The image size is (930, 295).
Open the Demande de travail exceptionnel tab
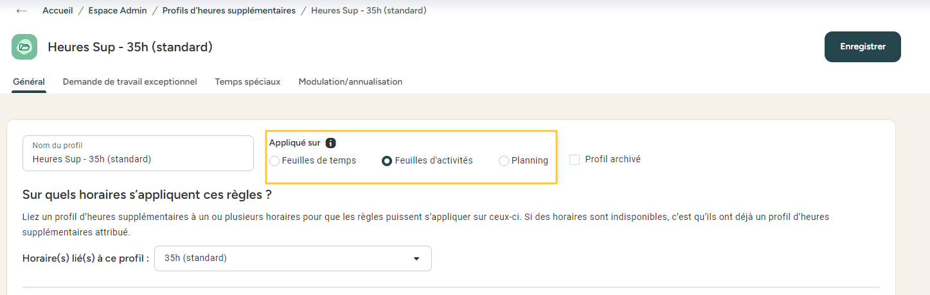130,82
